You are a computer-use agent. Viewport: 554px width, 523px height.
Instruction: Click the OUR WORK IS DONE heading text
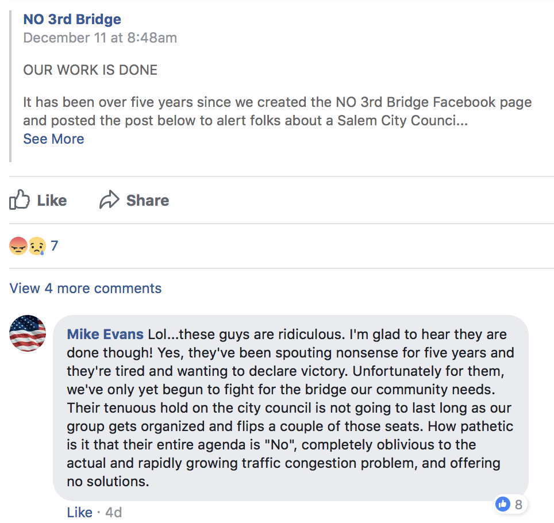[x=90, y=70]
